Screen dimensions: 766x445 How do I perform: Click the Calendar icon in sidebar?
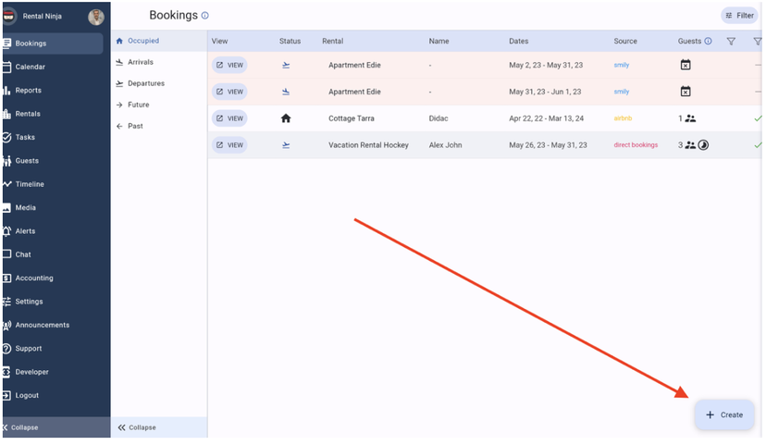click(x=6, y=67)
